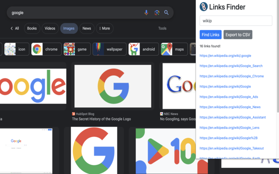Click the Links Finder chain logo
Screen dimensions: 279x174
204,7
